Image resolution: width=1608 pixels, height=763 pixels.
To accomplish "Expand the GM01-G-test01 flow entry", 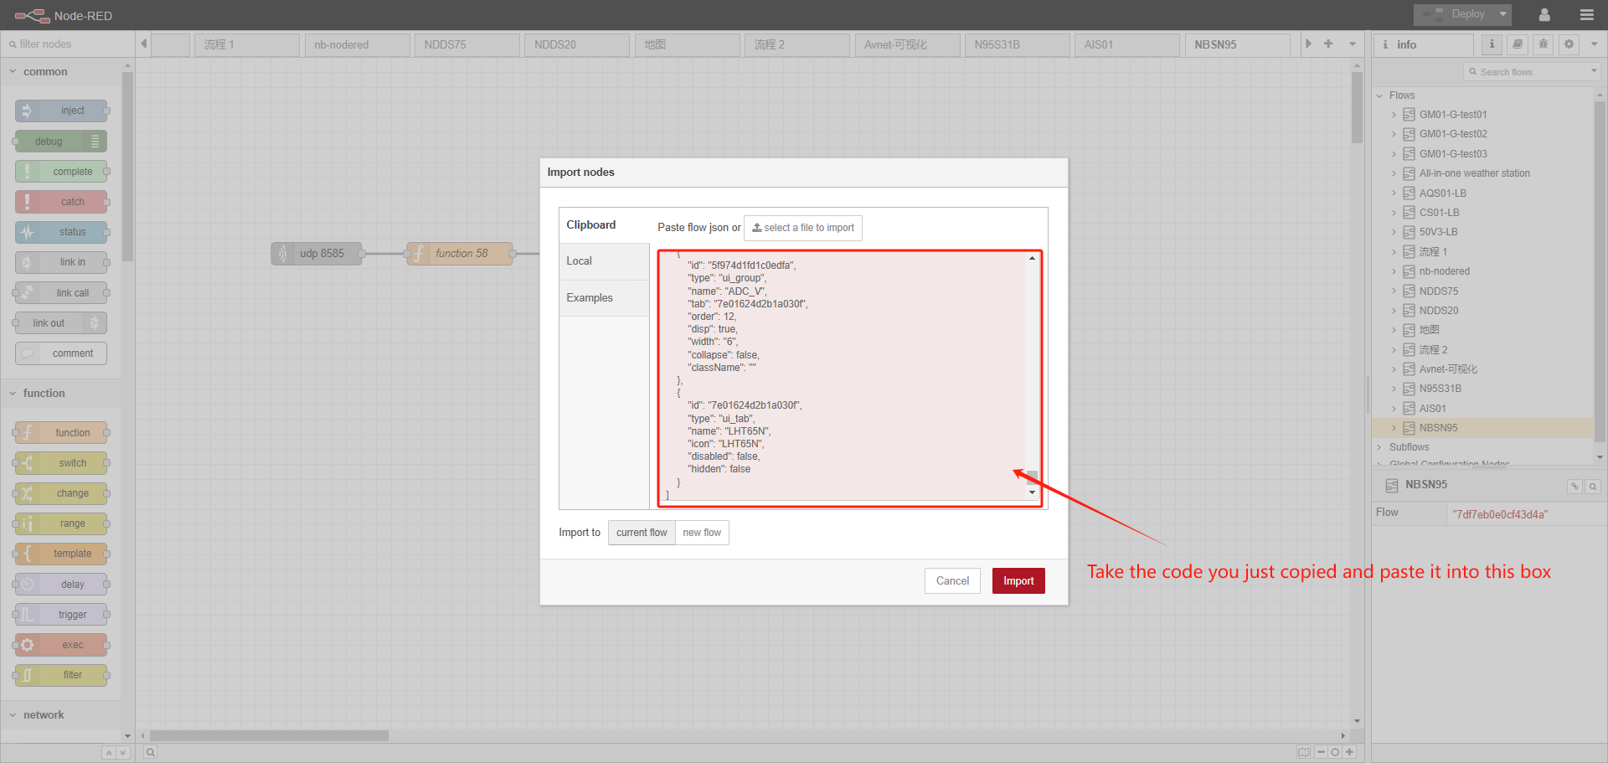I will tap(1394, 115).
